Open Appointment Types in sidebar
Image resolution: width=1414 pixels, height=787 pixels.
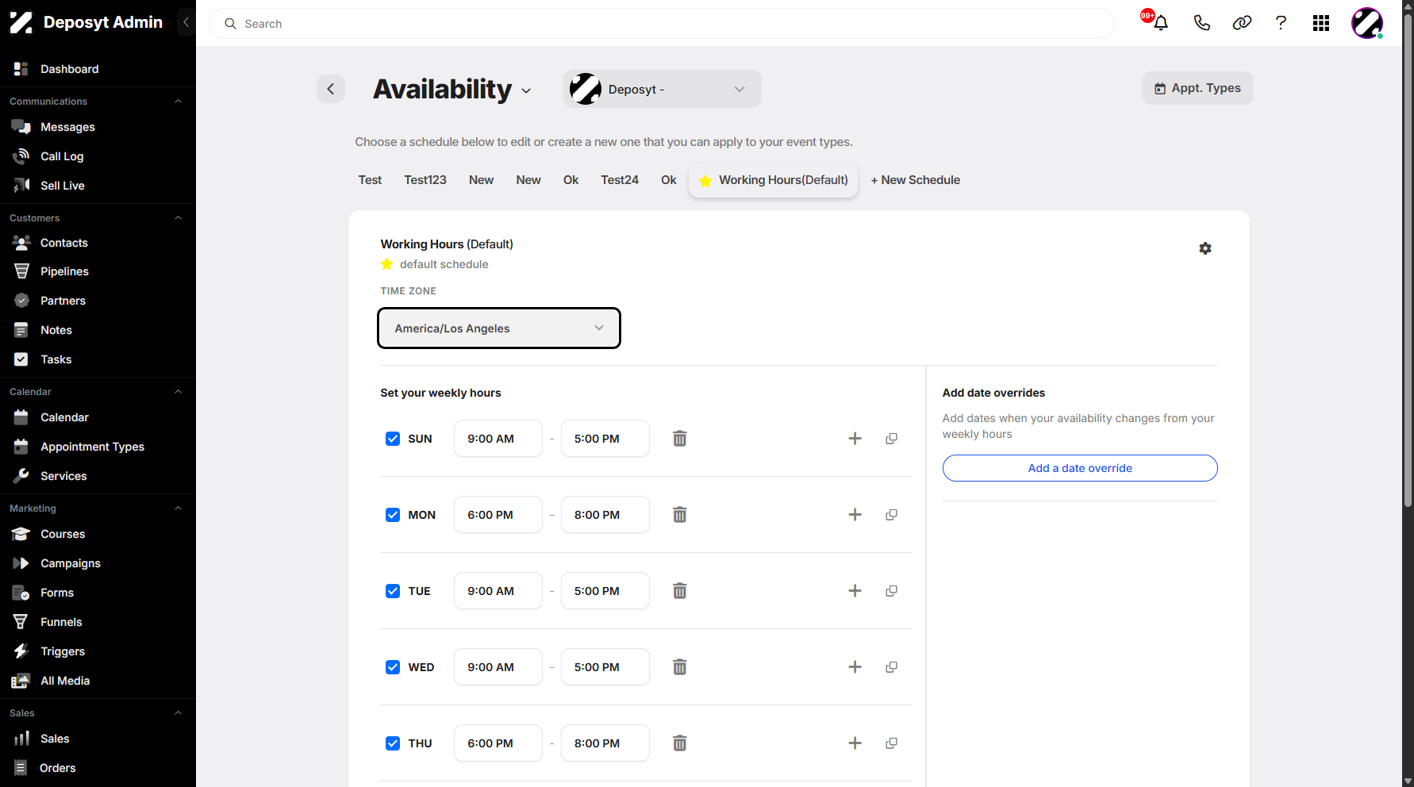pyautogui.click(x=92, y=447)
